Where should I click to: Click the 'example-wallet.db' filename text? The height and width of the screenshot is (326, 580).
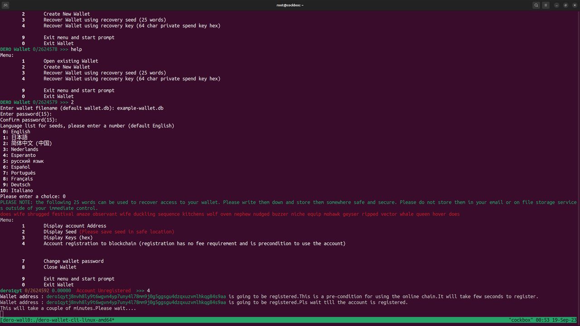click(x=140, y=108)
